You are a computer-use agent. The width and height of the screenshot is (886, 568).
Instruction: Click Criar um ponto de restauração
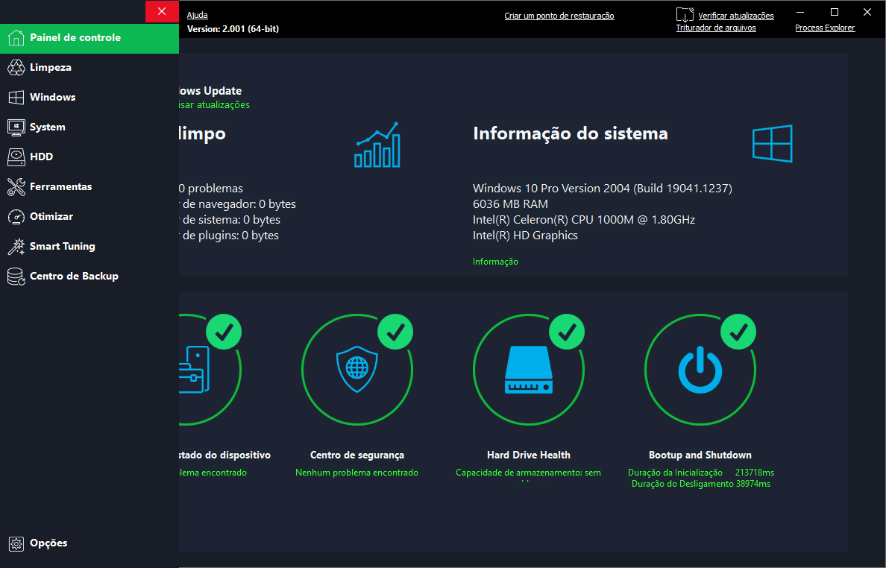click(x=559, y=16)
